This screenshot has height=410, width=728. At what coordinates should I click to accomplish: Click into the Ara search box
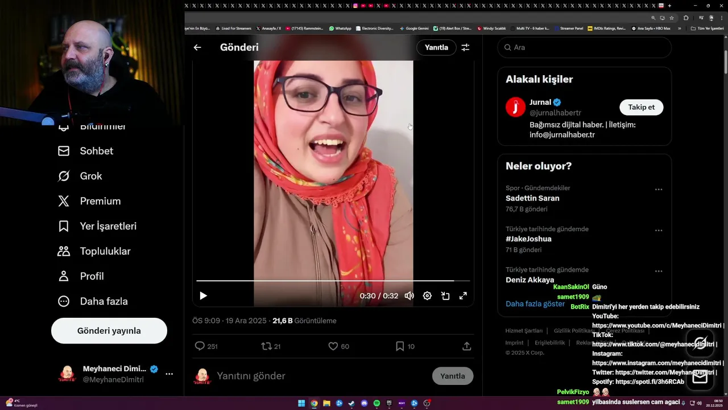click(585, 47)
